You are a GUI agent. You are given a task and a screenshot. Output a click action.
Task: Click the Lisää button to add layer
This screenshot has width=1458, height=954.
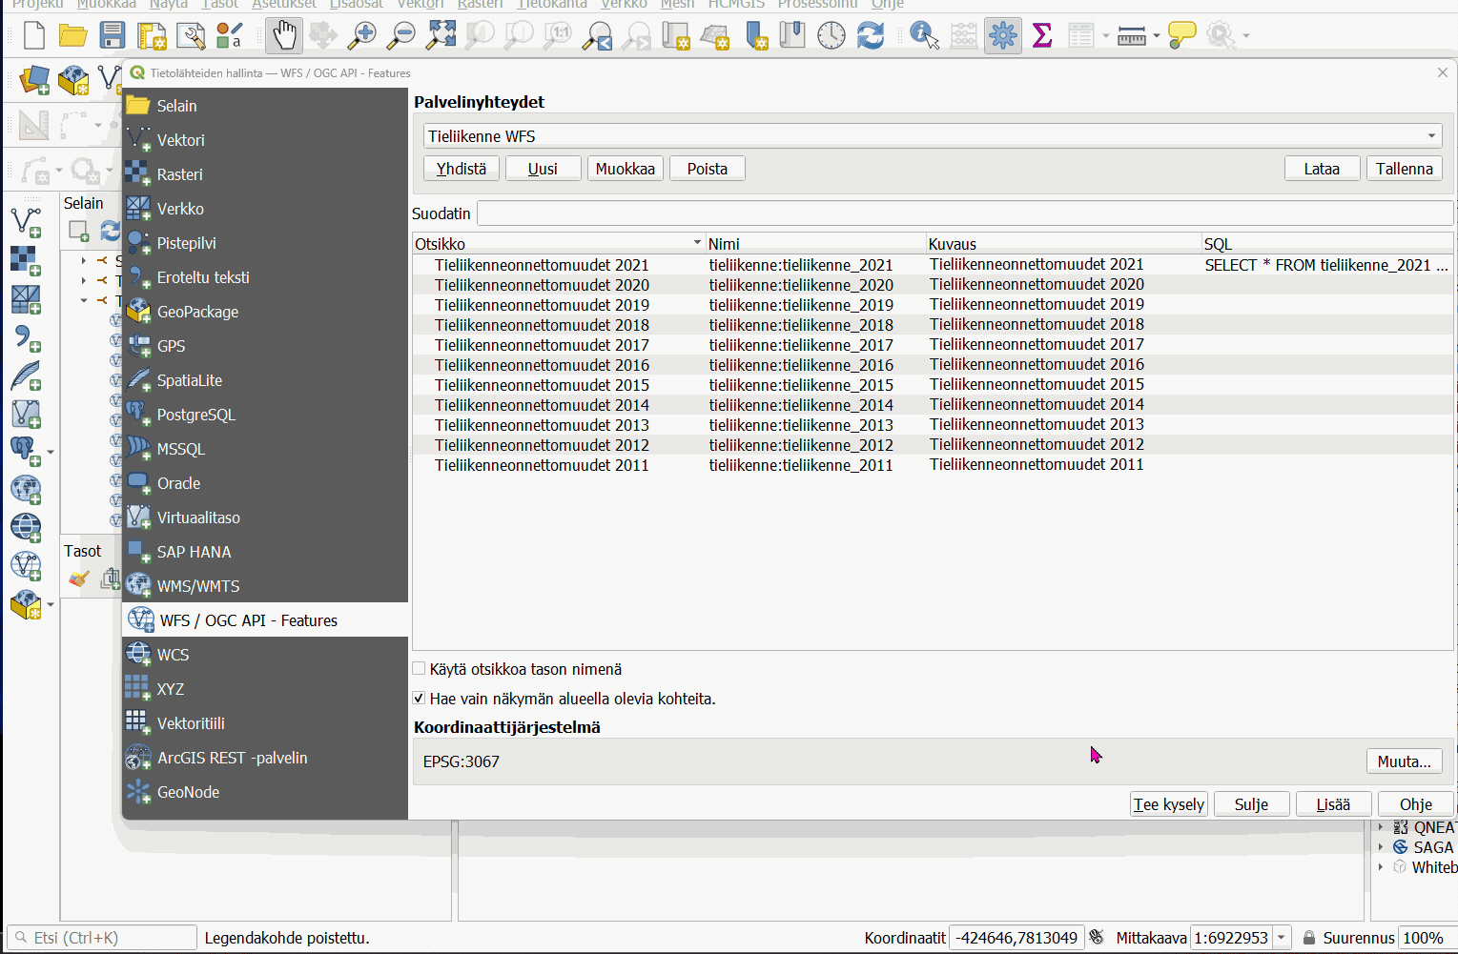tap(1333, 804)
